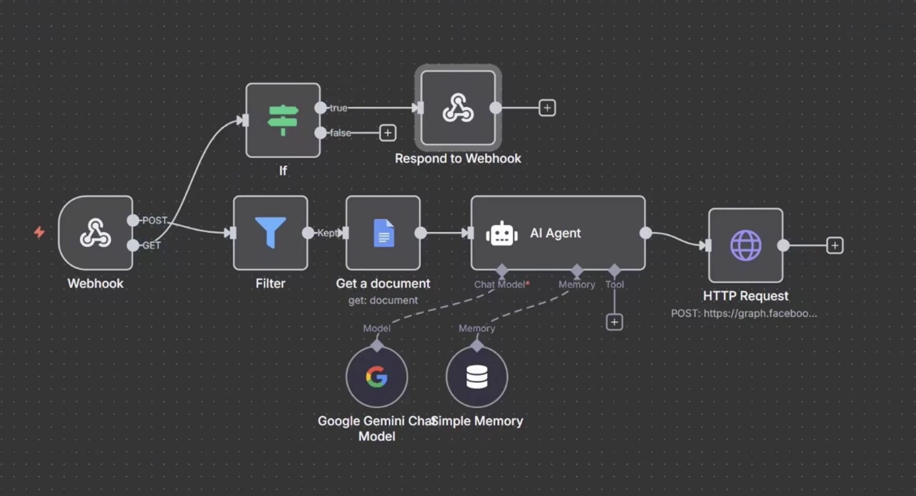The height and width of the screenshot is (496, 916).
Task: Open the Simple Memory node
Action: (476, 377)
